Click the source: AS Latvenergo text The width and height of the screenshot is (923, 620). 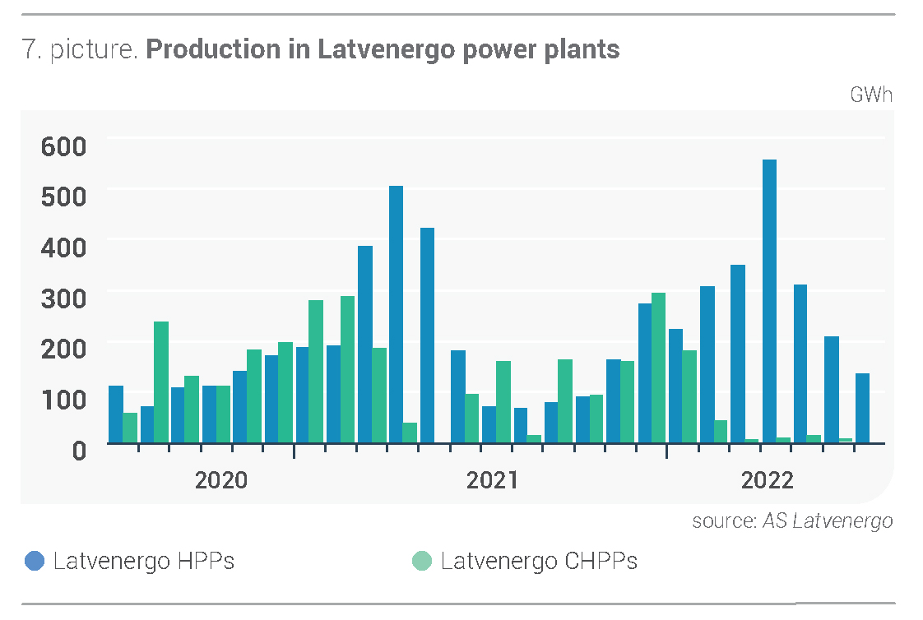792,521
